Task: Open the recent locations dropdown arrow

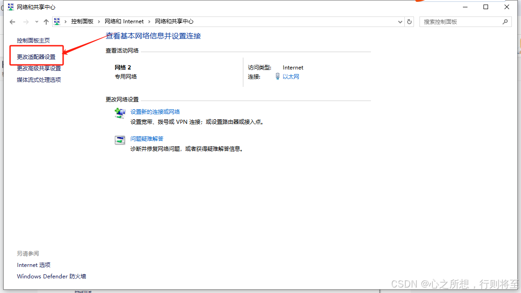Action: click(x=37, y=22)
